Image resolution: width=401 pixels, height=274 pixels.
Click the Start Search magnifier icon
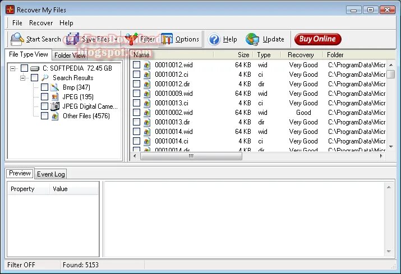[x=17, y=39]
